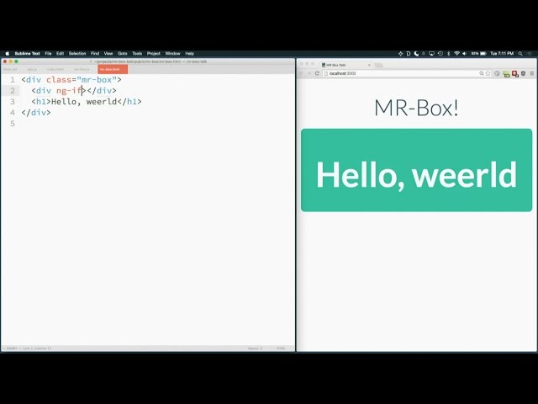Image resolution: width=538 pixels, height=404 pixels.
Task: Open the Apple menu
Action: pos(8,54)
